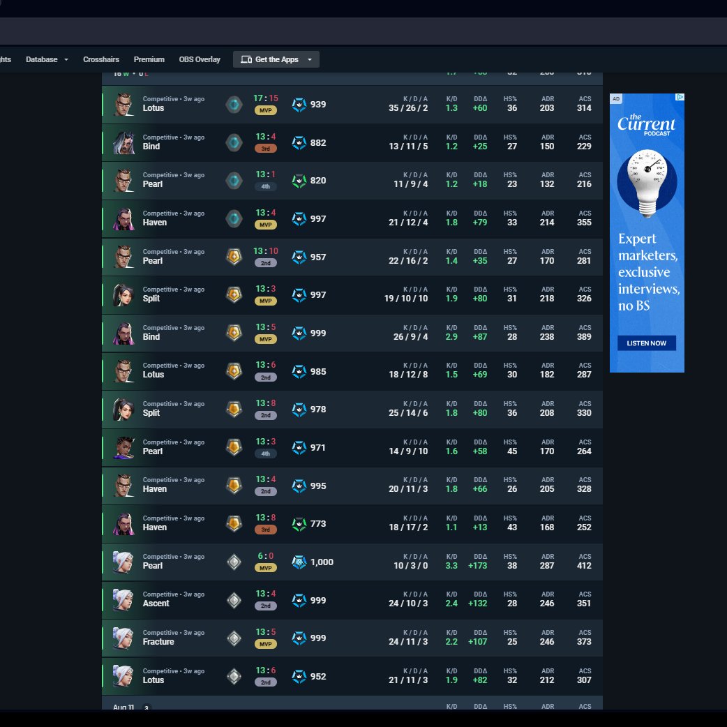Click the rank badge on the 17:15 Lotus match
727x727 pixels.
pyautogui.click(x=234, y=104)
